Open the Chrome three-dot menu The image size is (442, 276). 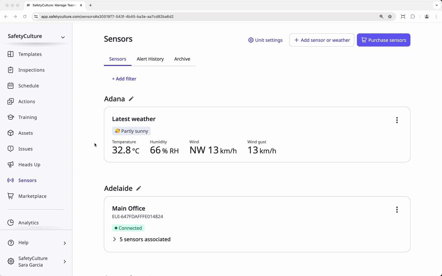[x=436, y=17]
